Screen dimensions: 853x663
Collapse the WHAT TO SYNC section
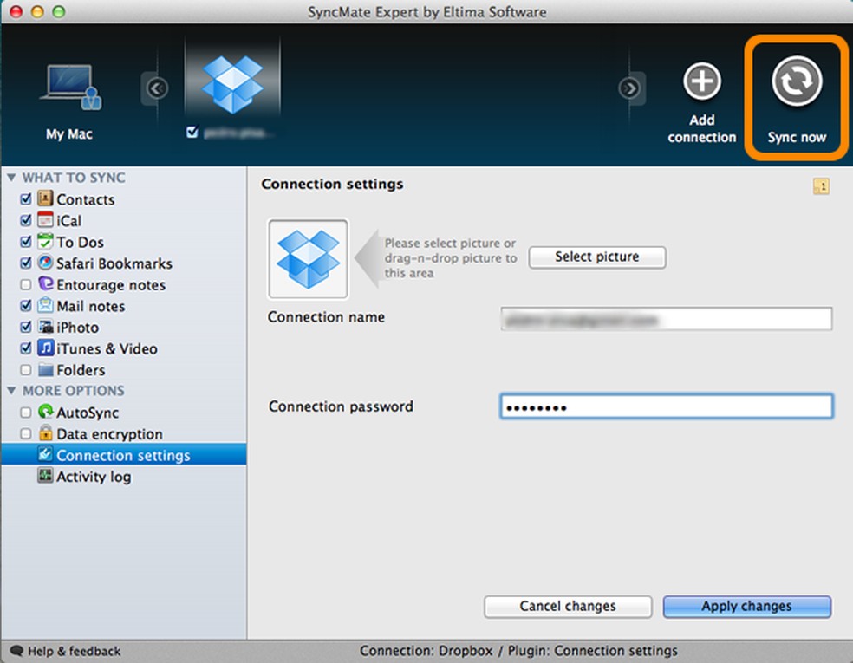pyautogui.click(x=11, y=178)
